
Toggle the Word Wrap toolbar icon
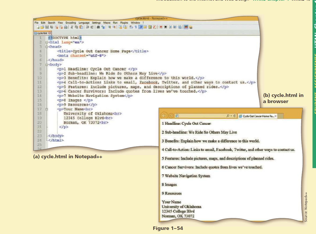[x=131, y=27]
